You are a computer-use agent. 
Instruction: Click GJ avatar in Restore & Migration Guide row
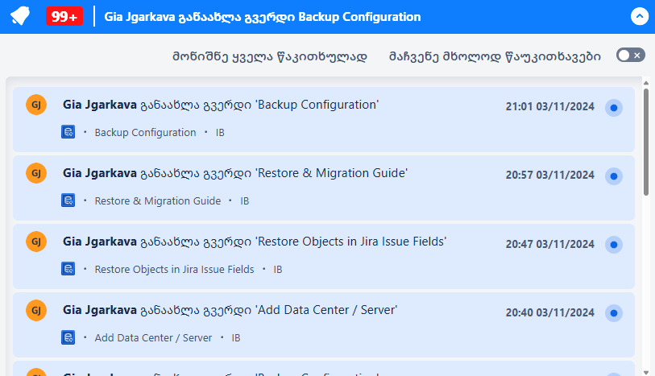tap(36, 173)
